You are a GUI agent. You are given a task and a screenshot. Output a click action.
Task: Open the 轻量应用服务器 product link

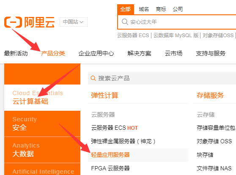tap(110, 155)
